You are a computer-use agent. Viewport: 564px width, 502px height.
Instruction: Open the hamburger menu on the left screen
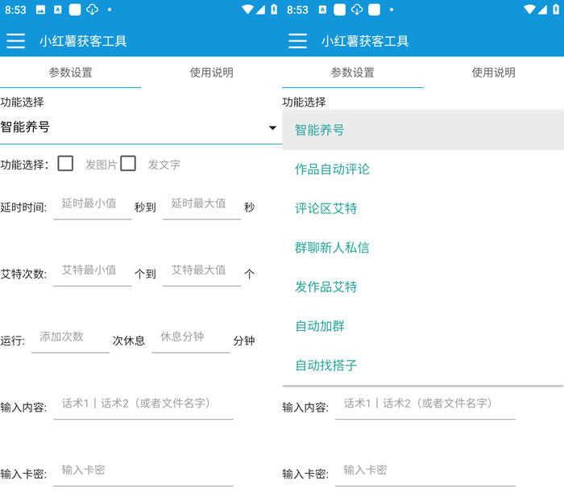click(x=15, y=41)
